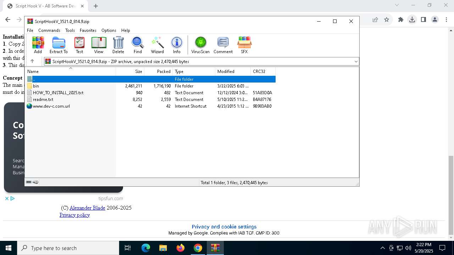Open the Privacy policy link
Image resolution: width=454 pixels, height=255 pixels.
[74, 215]
